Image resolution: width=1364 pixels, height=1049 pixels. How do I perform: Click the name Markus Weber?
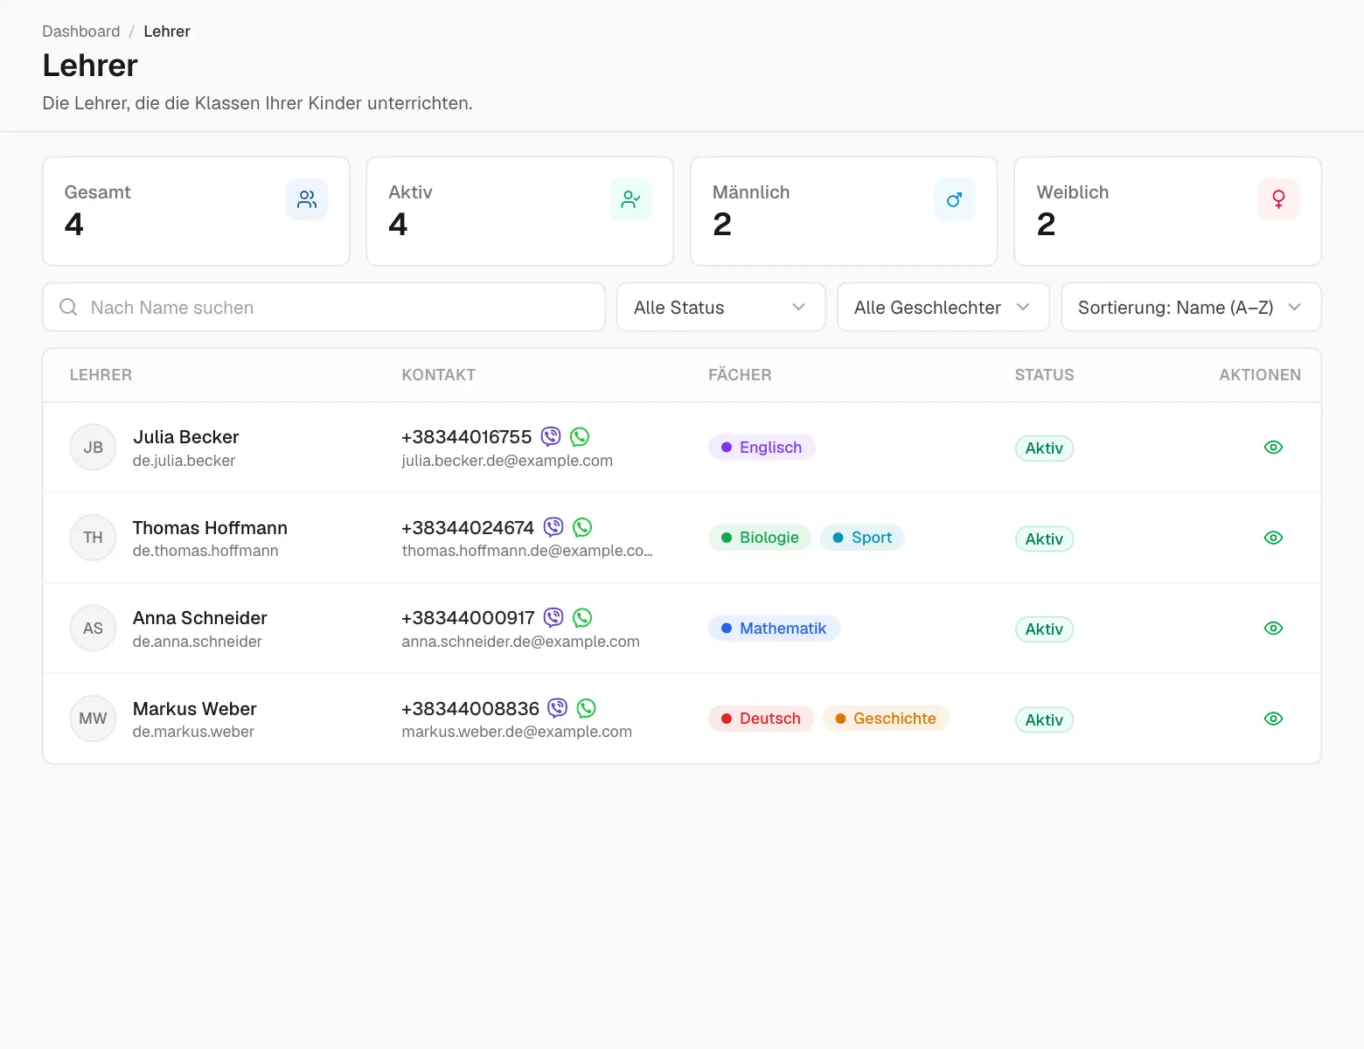click(x=195, y=709)
